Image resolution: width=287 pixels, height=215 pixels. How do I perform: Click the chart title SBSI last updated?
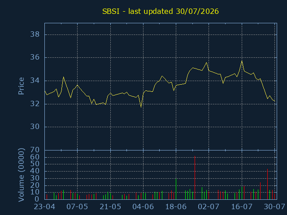point(161,11)
